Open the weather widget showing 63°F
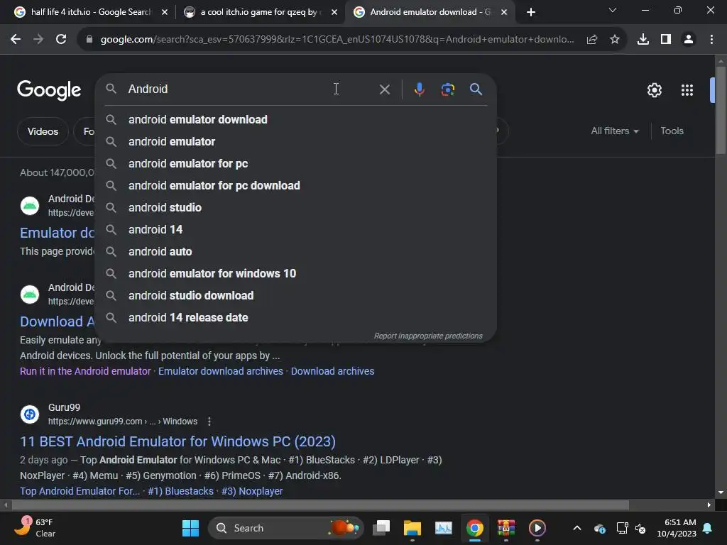Screen dimensions: 727x545 [35, 527]
